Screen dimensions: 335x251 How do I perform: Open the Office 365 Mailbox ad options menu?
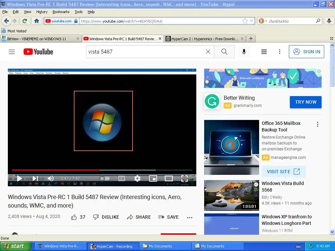coord(318,124)
